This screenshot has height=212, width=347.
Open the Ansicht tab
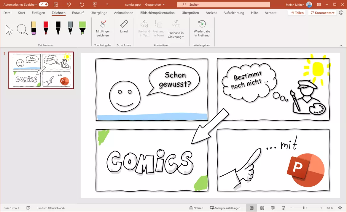click(x=211, y=13)
